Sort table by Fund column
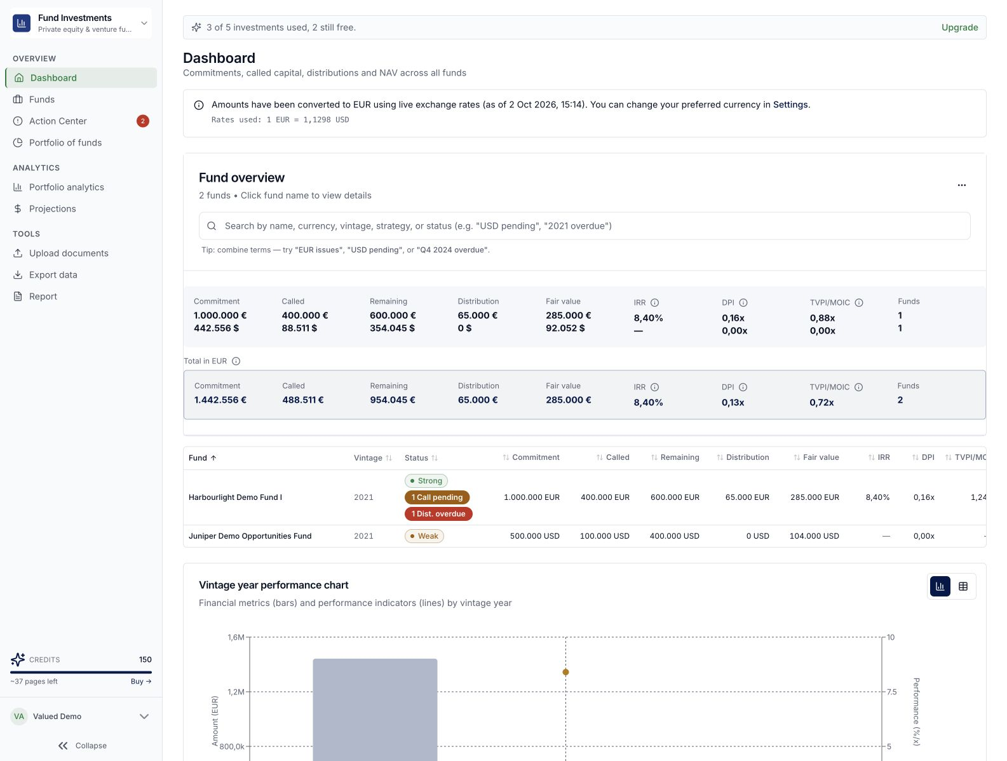Viewport: 1007px width, 761px height. click(x=203, y=458)
